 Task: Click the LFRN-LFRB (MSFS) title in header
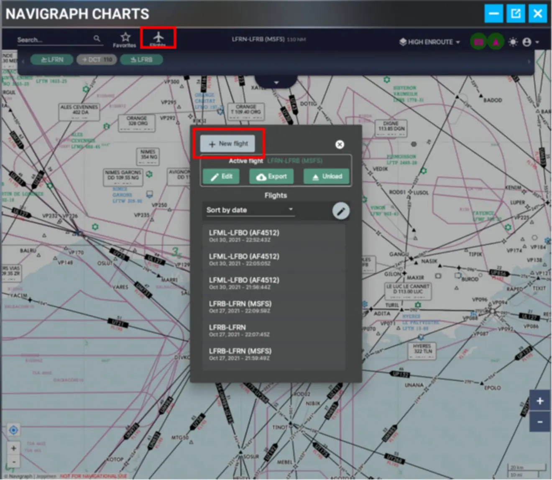[x=258, y=39]
